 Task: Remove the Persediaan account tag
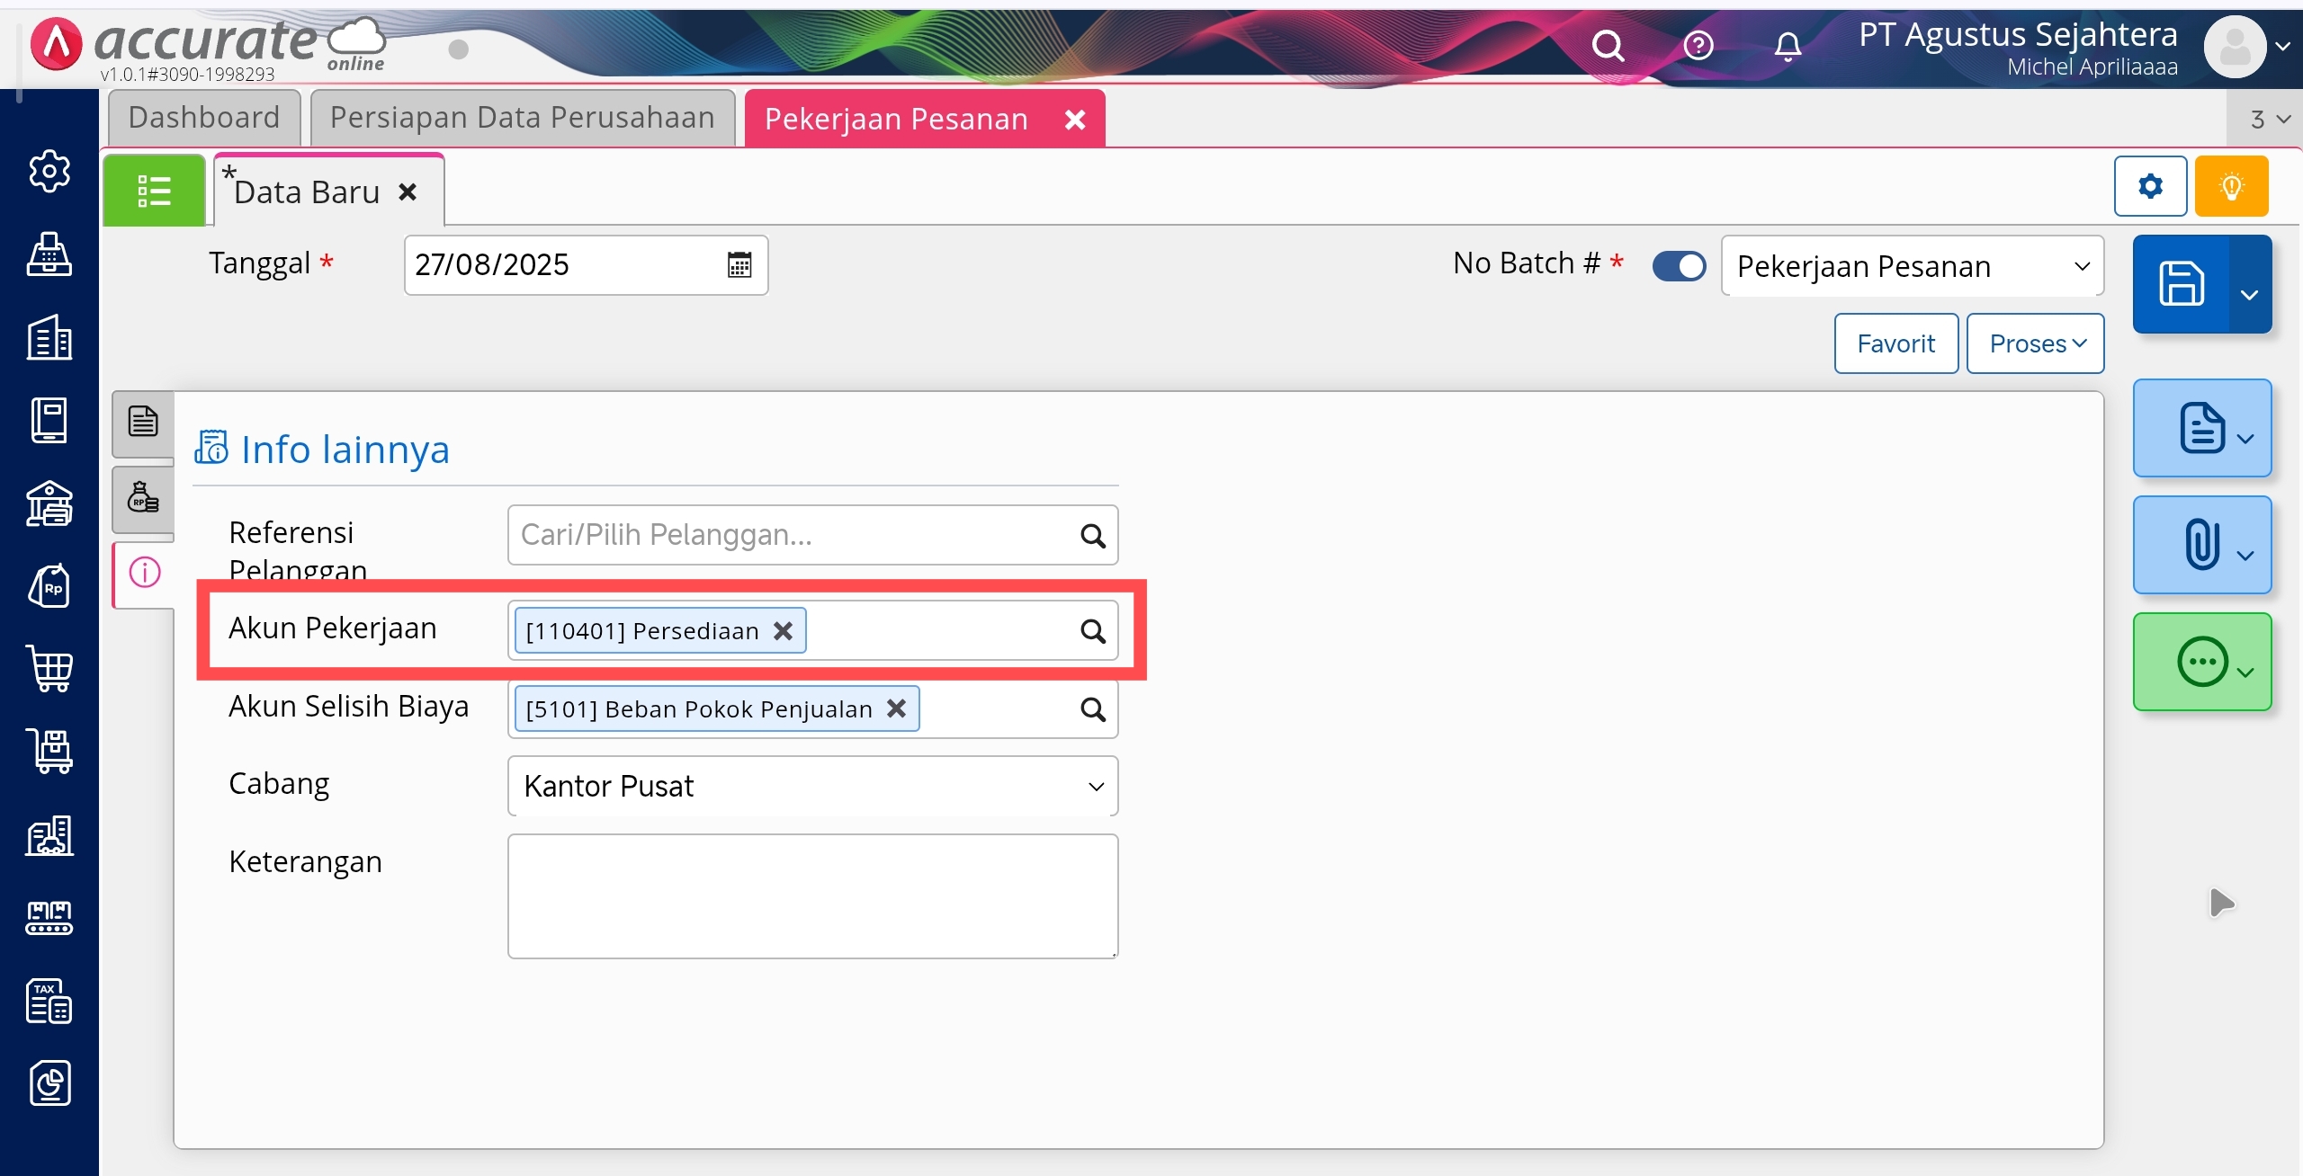pyautogui.click(x=784, y=631)
